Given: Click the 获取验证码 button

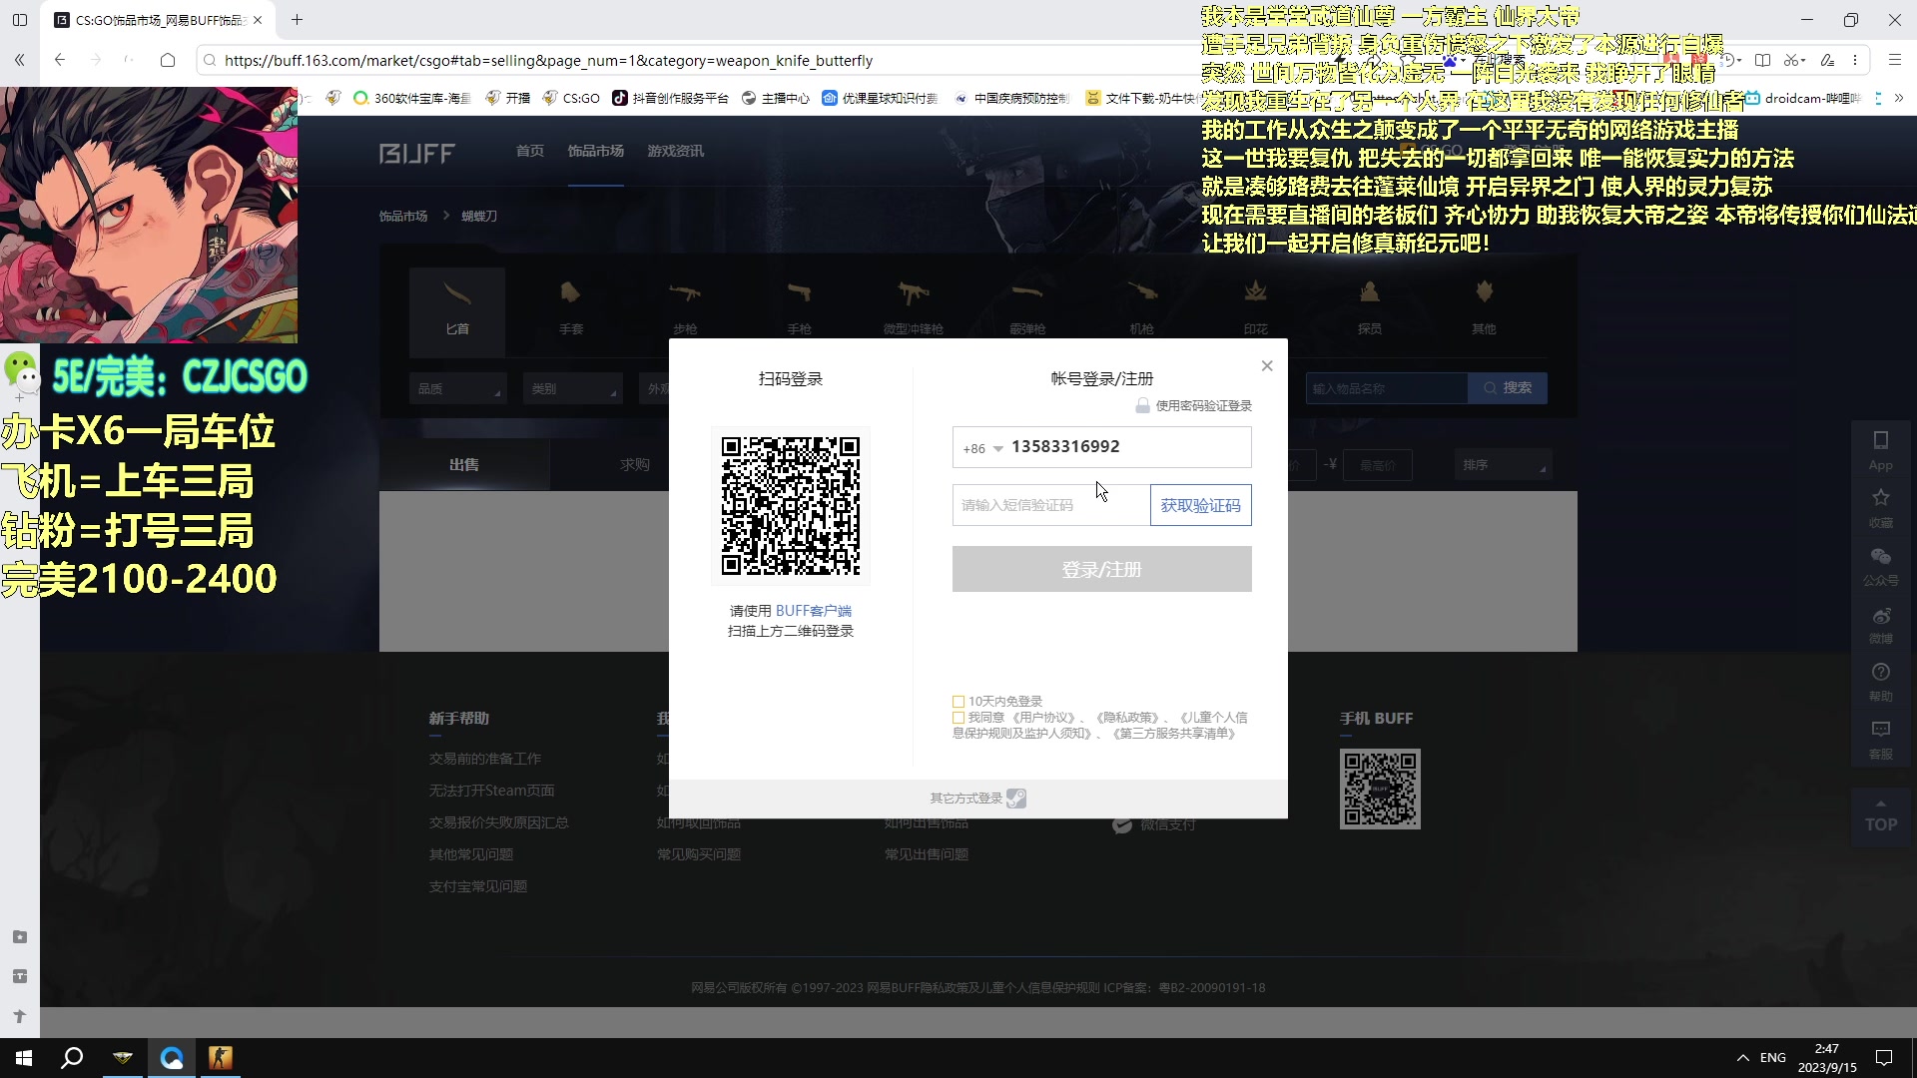Looking at the screenshot, I should tap(1200, 505).
